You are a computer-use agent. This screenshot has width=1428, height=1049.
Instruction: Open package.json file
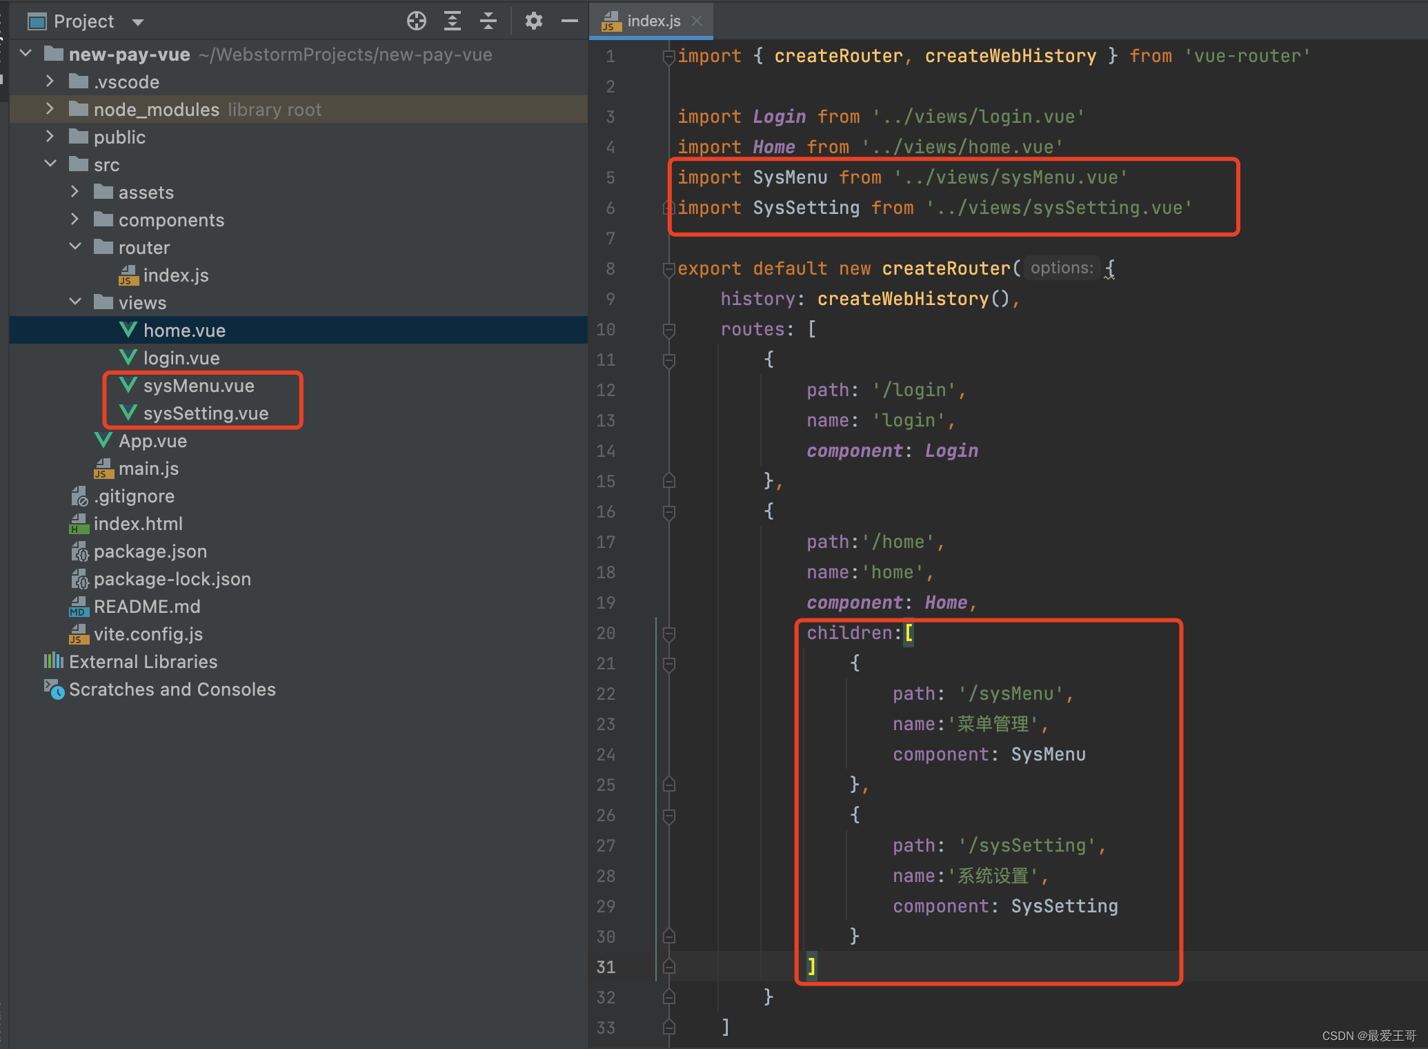click(150, 551)
